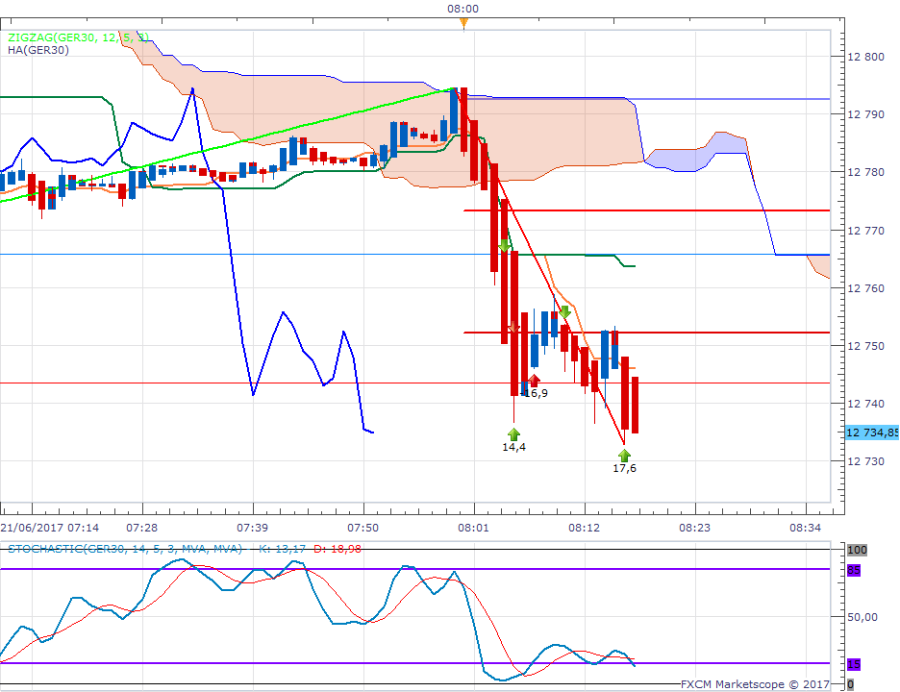Screen dimensions: 900x692
Task: Select the HA(GER30) indicator label
Action: click(x=38, y=50)
